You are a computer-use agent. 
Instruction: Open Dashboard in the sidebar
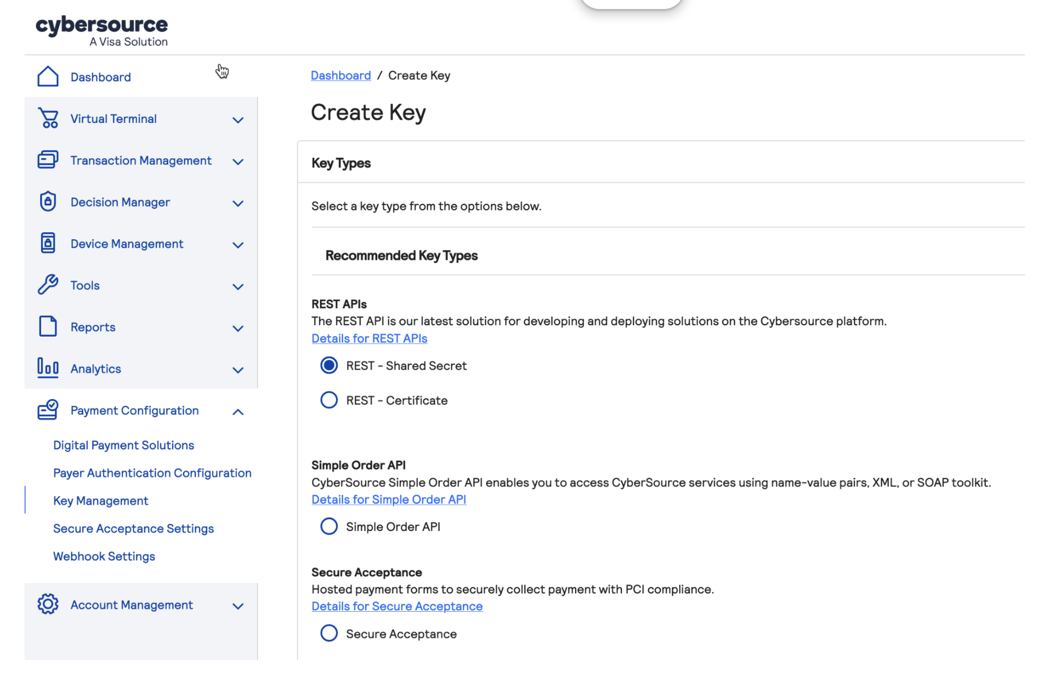(x=100, y=77)
